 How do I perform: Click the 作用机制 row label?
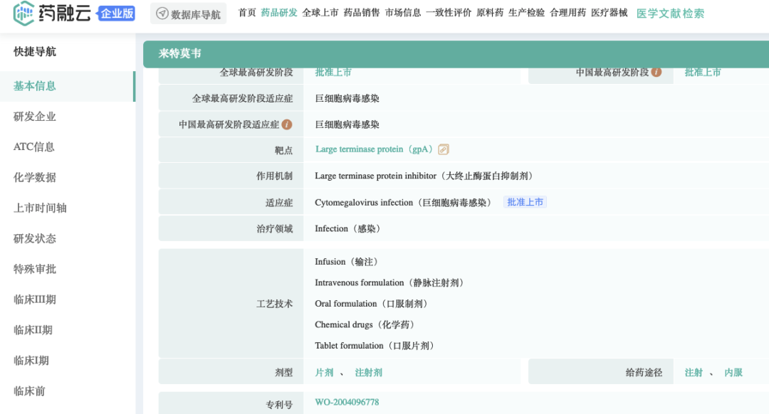coord(274,176)
